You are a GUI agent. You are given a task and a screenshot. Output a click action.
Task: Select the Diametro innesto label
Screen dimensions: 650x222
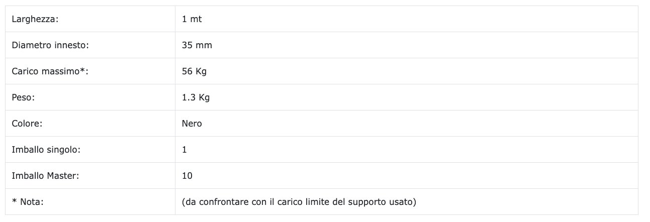tap(50, 45)
